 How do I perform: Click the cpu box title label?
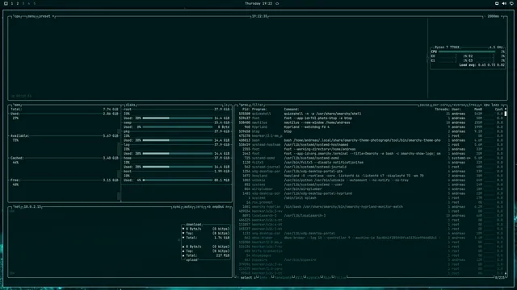(x=17, y=16)
